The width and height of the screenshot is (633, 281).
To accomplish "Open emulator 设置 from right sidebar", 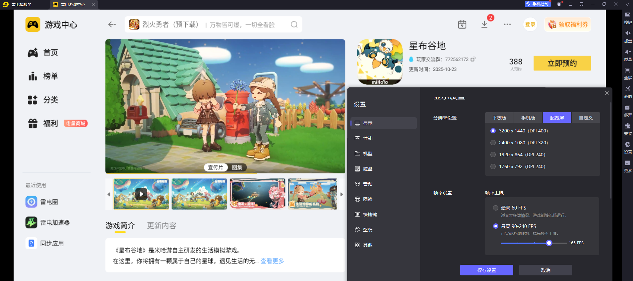I will pyautogui.click(x=628, y=148).
